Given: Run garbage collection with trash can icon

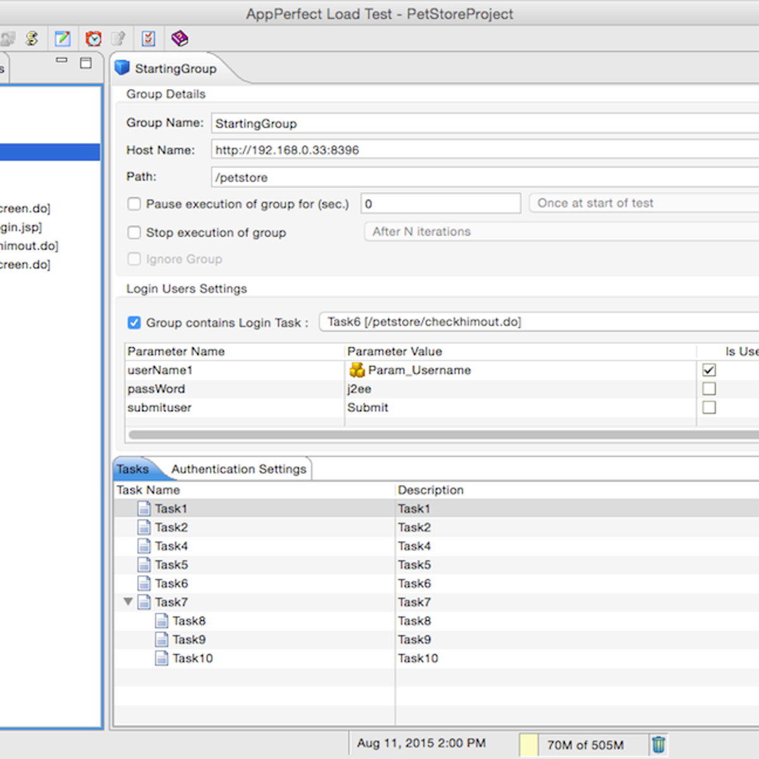Looking at the screenshot, I should pyautogui.click(x=658, y=744).
